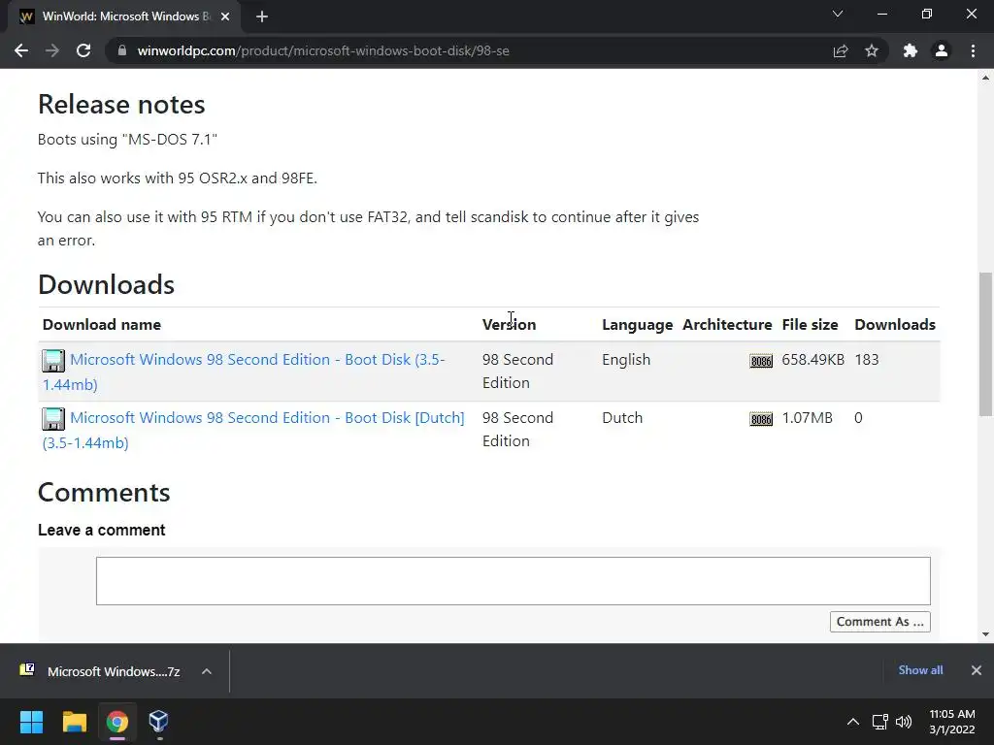Viewport: 994px width, 745px height.
Task: Show hidden system tray icons
Action: 853,722
